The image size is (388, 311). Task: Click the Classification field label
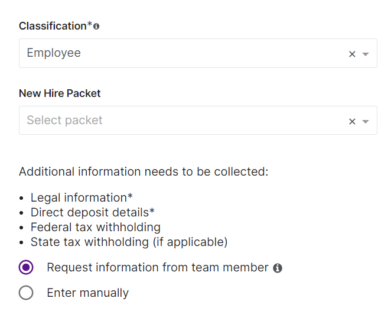click(x=53, y=26)
